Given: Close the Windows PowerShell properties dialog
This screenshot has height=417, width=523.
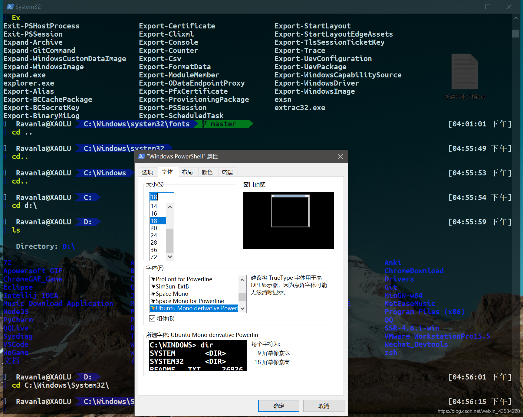Looking at the screenshot, I should click(x=340, y=156).
